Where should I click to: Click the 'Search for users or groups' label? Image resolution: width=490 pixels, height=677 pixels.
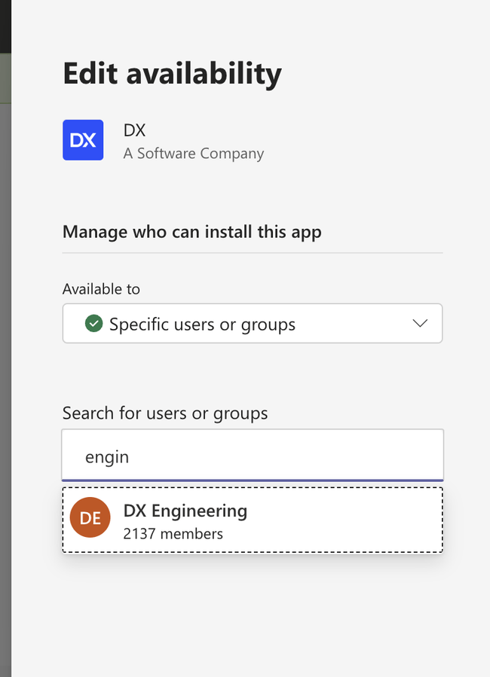pyautogui.click(x=165, y=413)
